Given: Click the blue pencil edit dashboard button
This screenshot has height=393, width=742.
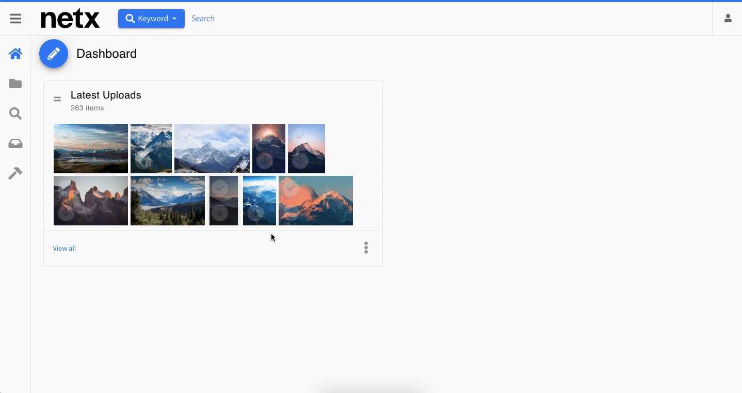Looking at the screenshot, I should (54, 54).
